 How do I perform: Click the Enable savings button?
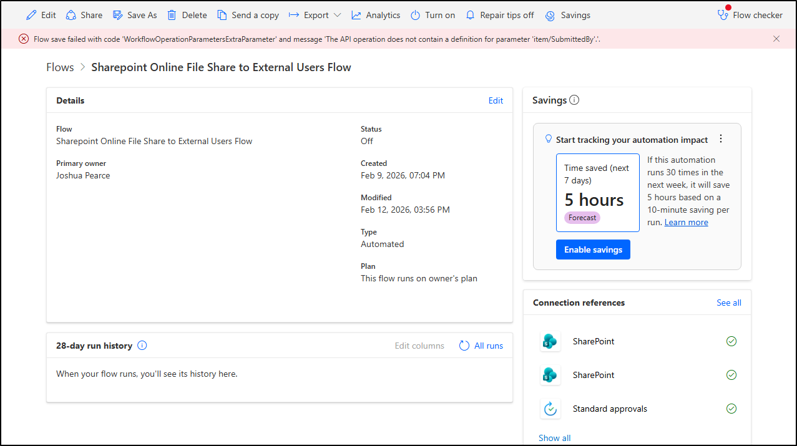pos(593,250)
